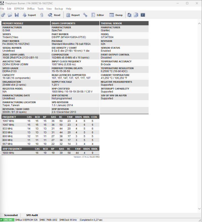Click the sensor status Enabled value
Image resolution: width=202 pixels, height=222 pixels.
[106, 51]
